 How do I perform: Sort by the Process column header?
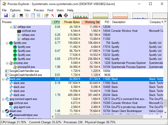26,22
